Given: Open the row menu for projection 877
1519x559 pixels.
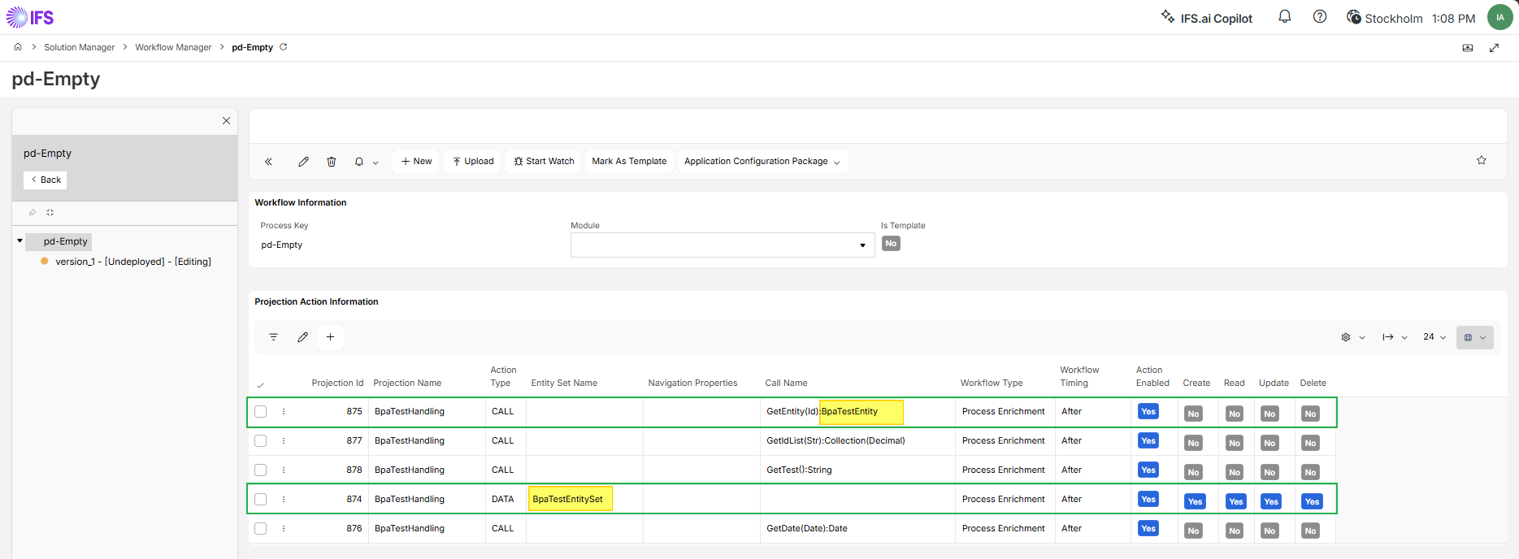Looking at the screenshot, I should point(284,441).
